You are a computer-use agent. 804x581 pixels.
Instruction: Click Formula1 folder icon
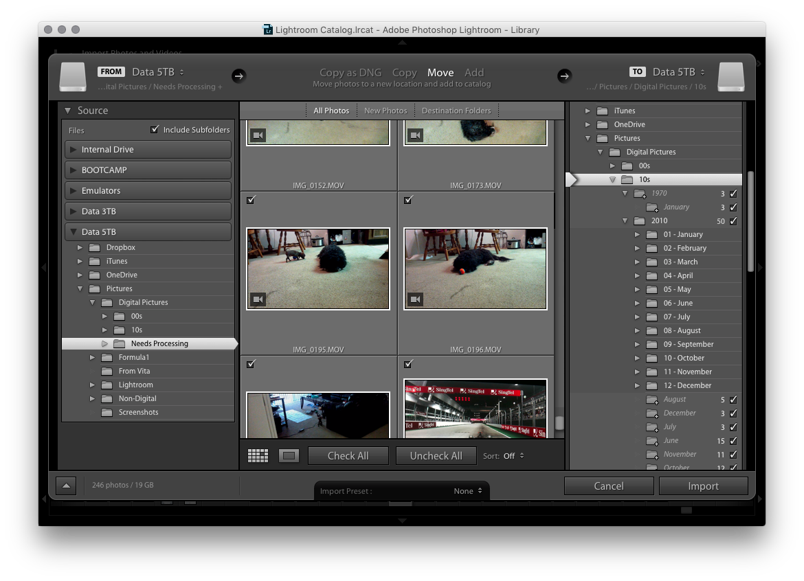coord(107,357)
